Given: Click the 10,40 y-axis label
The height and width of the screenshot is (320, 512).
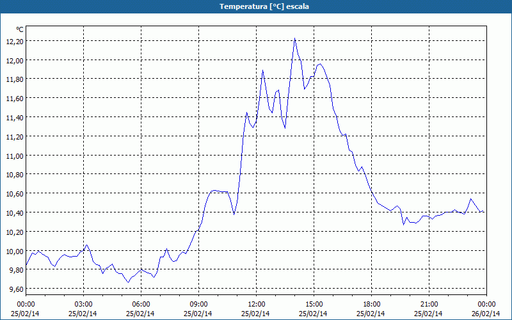Looking at the screenshot, I should (x=15, y=213).
